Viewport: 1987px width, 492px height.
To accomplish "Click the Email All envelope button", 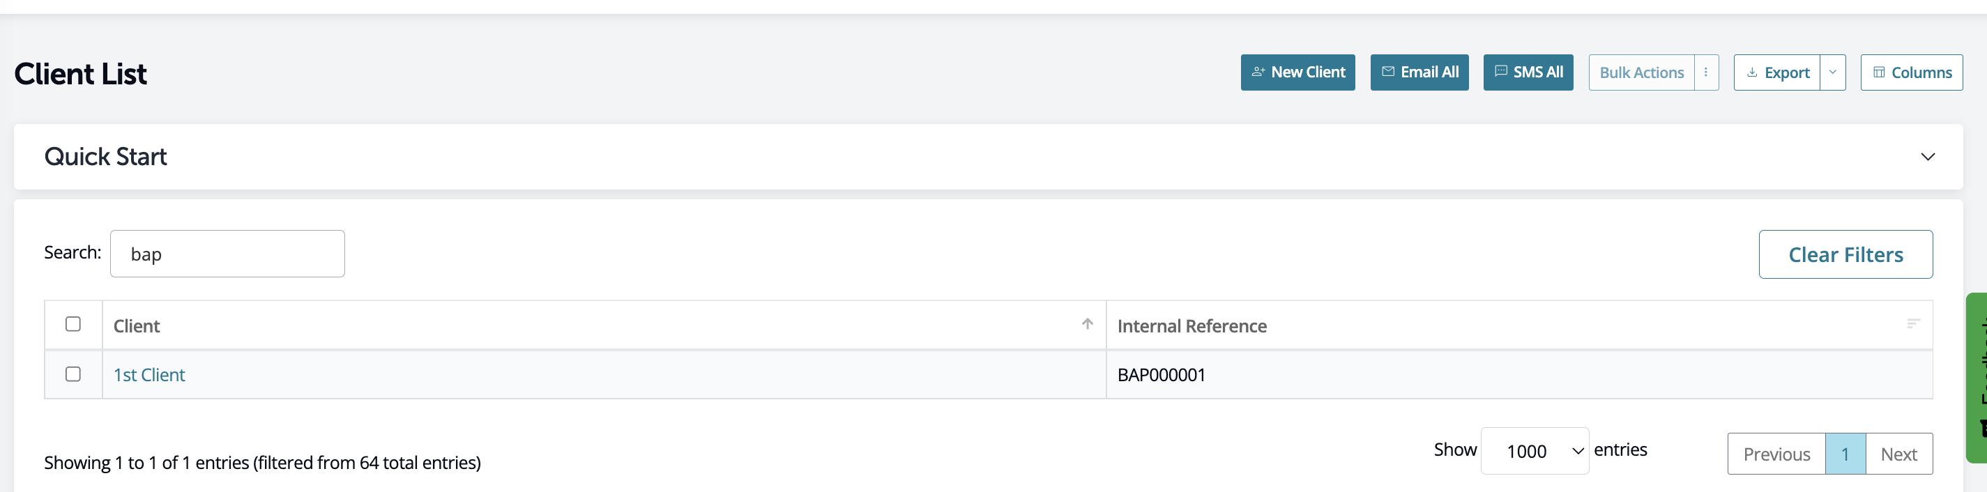I will click(x=1419, y=72).
